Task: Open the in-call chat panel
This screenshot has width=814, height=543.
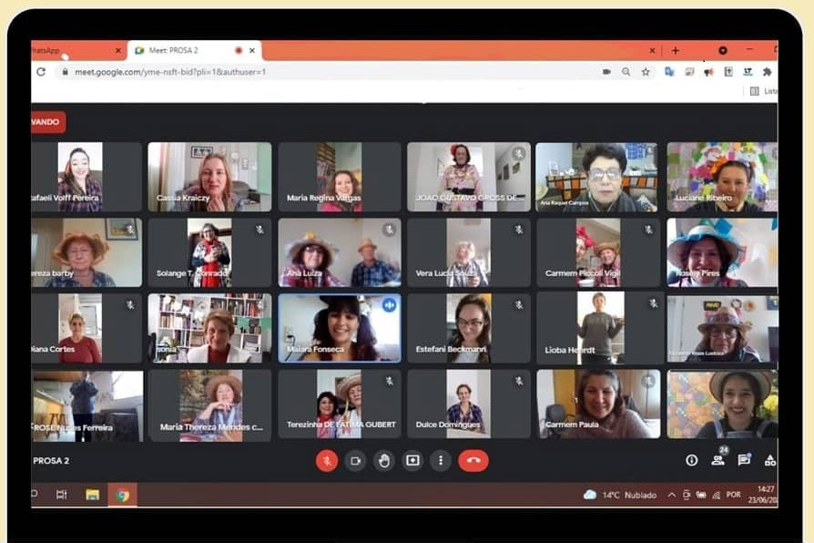Action: 744,459
